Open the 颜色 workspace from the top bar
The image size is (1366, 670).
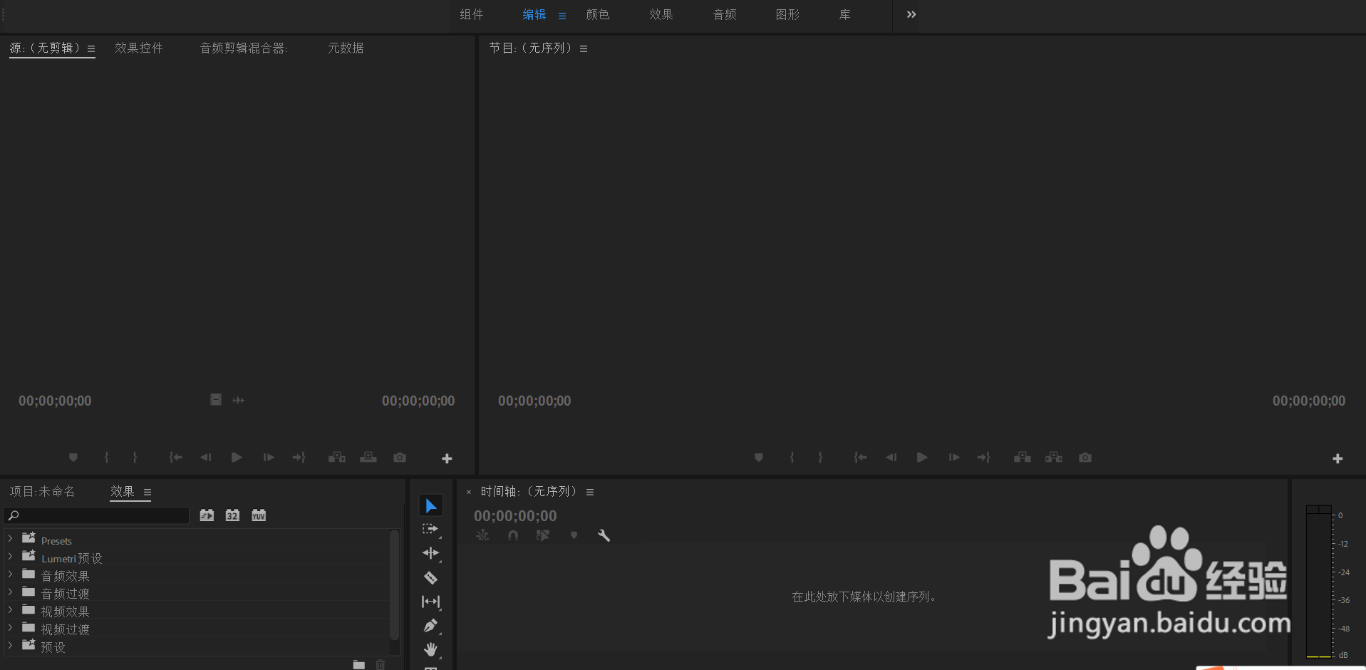599,14
